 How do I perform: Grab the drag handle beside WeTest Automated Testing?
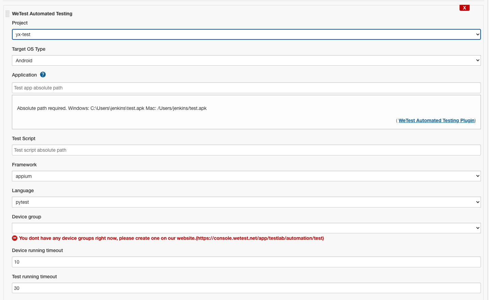7,14
